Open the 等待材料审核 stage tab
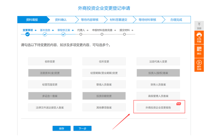208x136 pixels. point(147,20)
